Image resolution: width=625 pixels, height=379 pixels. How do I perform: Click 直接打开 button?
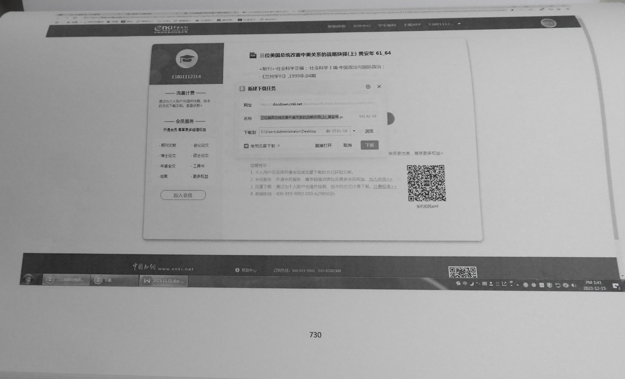[323, 145]
